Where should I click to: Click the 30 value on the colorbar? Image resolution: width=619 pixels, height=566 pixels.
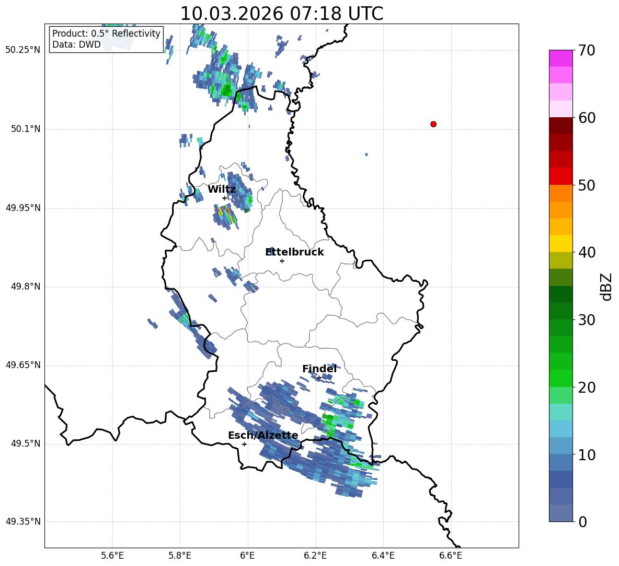[587, 320]
